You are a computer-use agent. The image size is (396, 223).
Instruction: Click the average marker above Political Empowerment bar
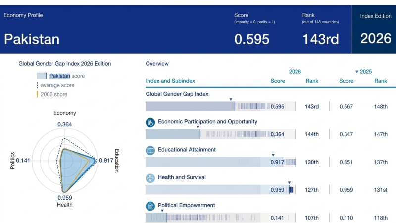click(x=162, y=210)
